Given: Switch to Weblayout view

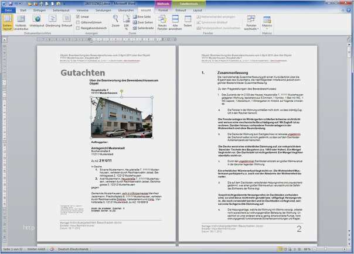Looking at the screenshot, I should click(36, 21).
